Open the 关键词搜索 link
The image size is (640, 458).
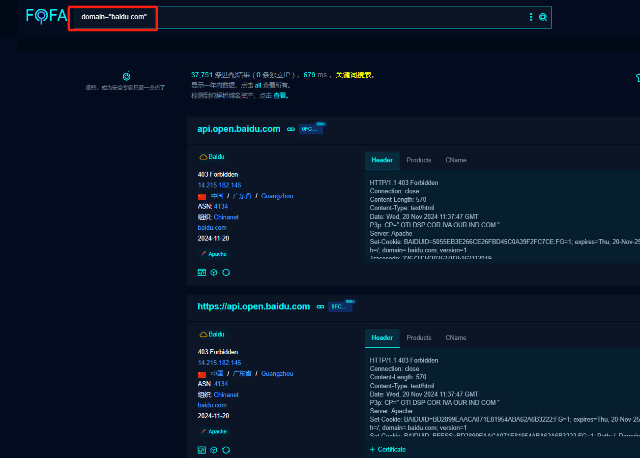(x=353, y=75)
